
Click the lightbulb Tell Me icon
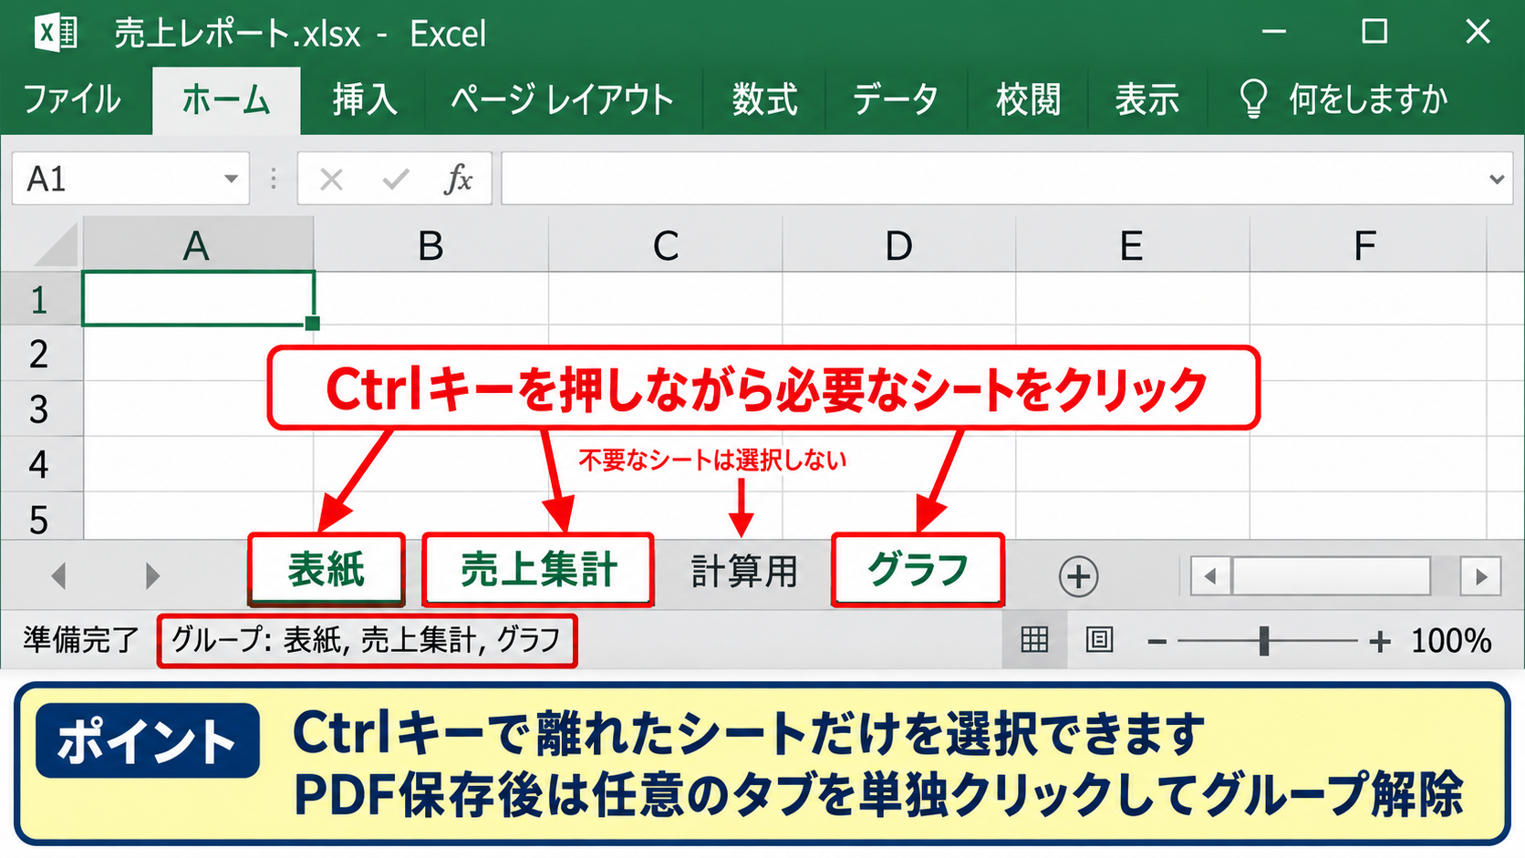[1254, 98]
